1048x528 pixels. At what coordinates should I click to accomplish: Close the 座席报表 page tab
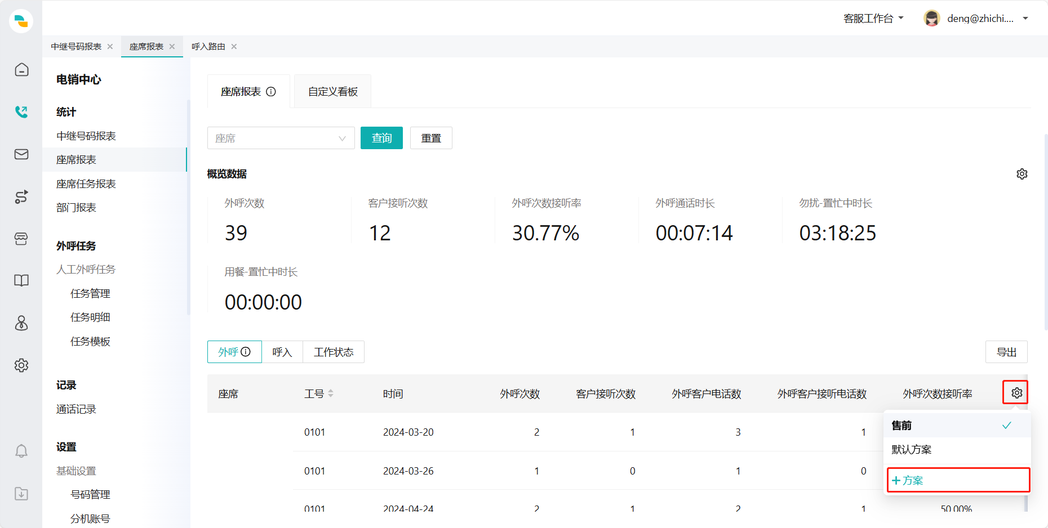(172, 47)
